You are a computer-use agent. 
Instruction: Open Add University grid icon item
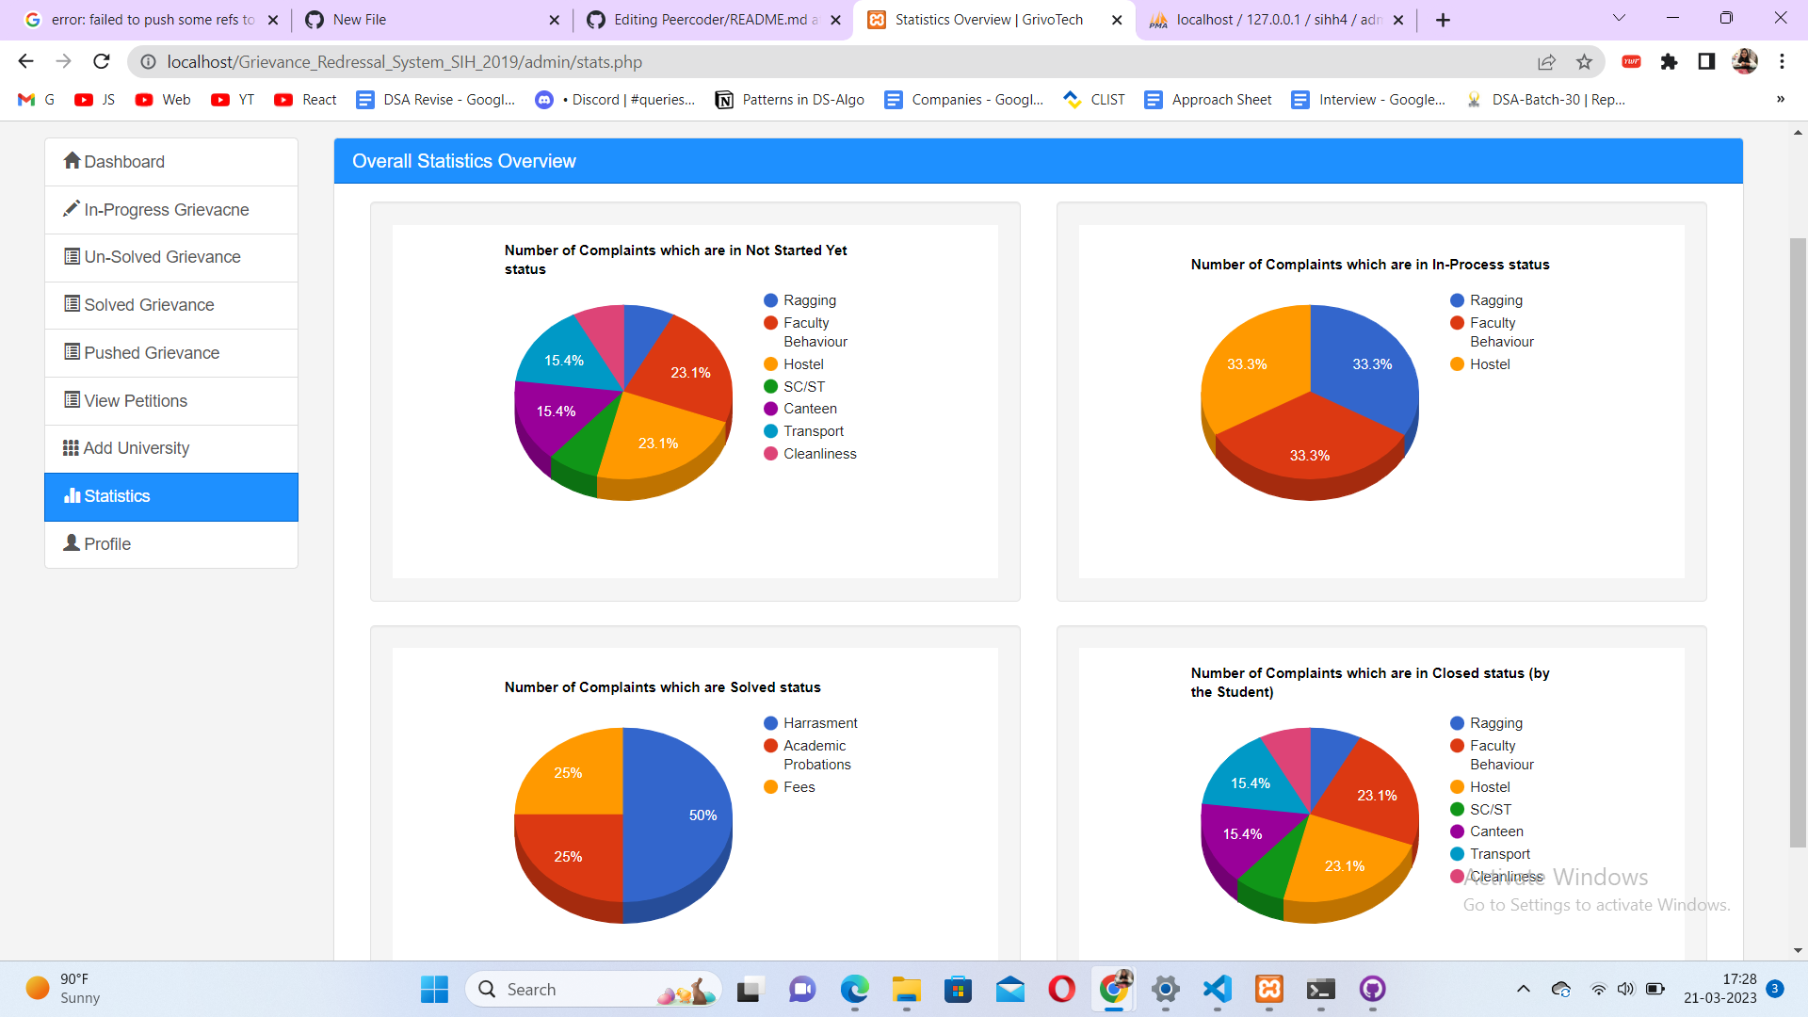click(71, 448)
